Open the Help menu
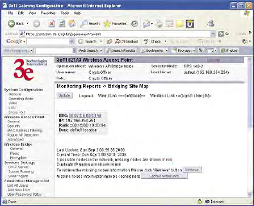This screenshot has width=254, height=206. point(77,13)
